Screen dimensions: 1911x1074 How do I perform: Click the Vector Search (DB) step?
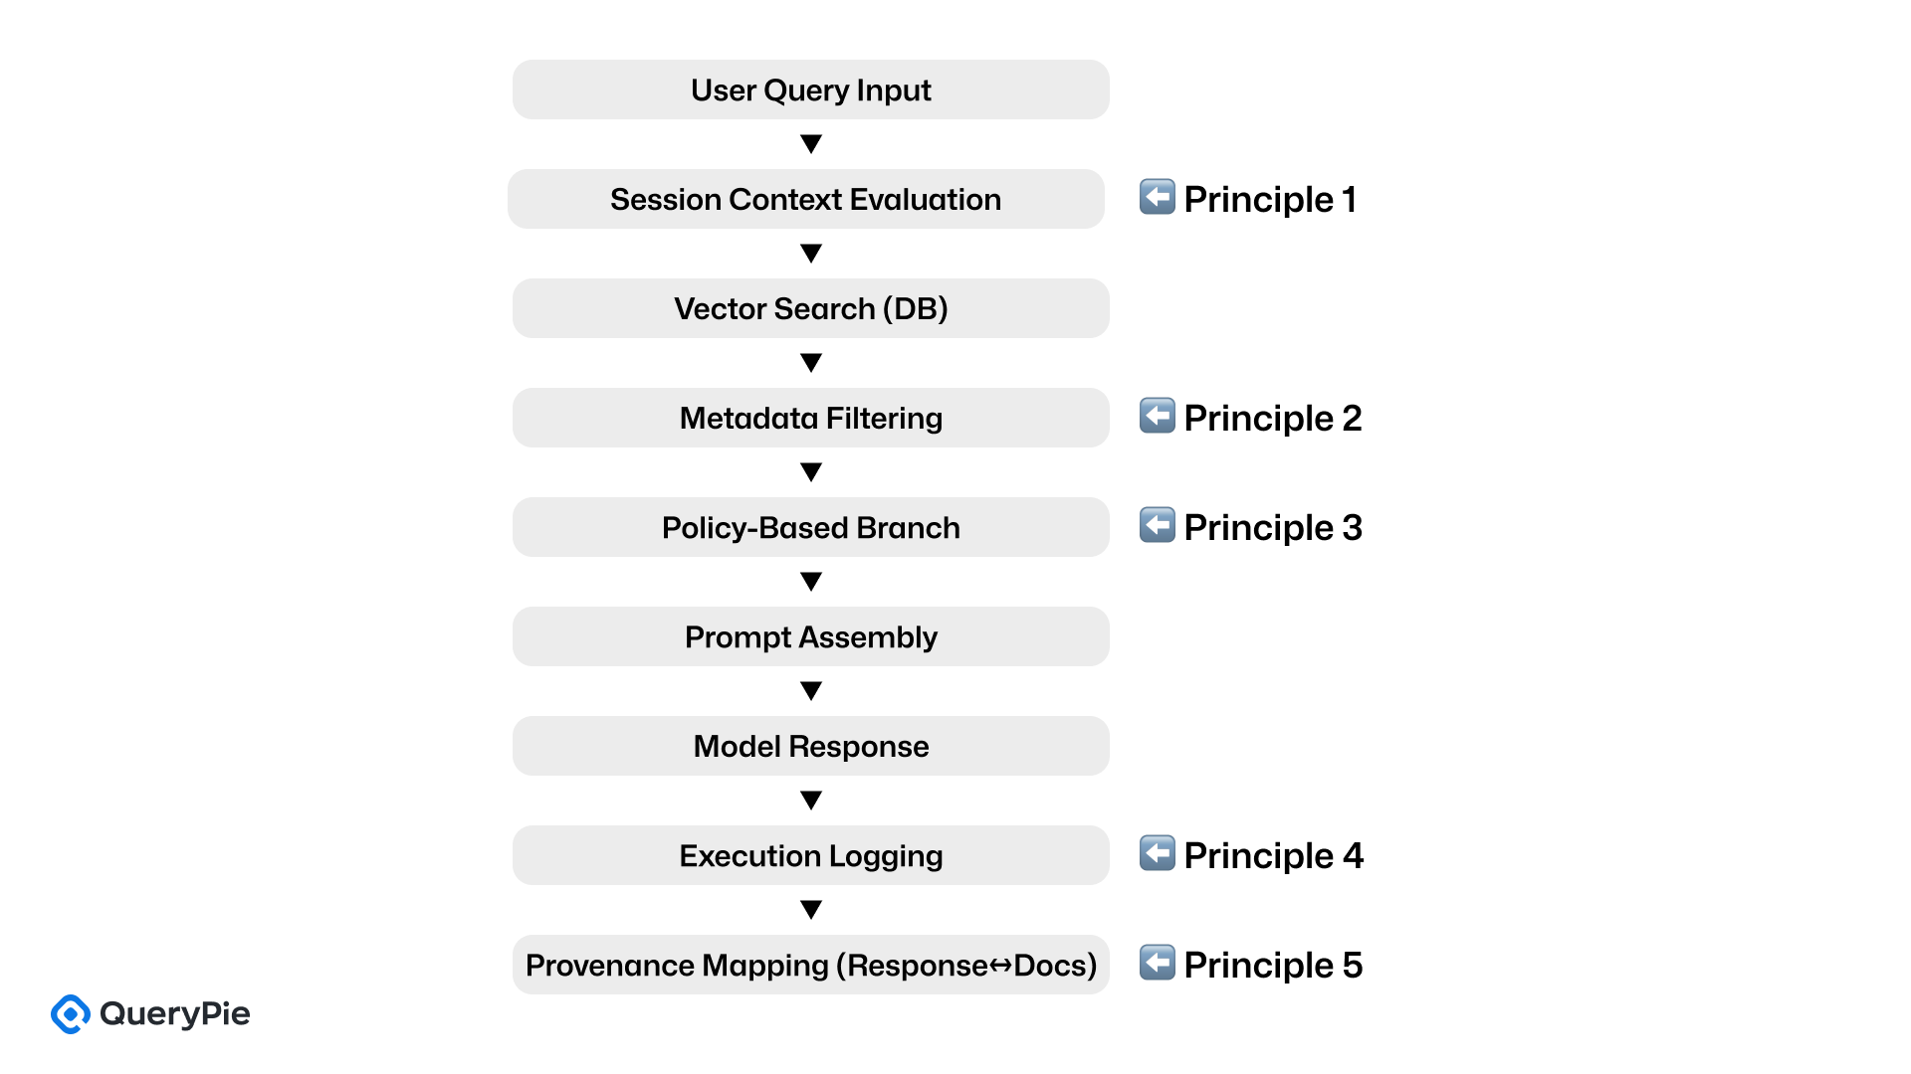[x=811, y=308]
